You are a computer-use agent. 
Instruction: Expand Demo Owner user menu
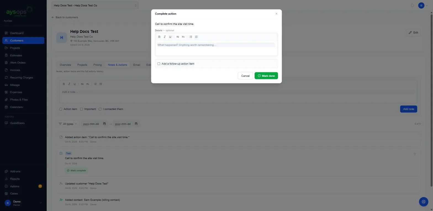pyautogui.click(x=23, y=203)
